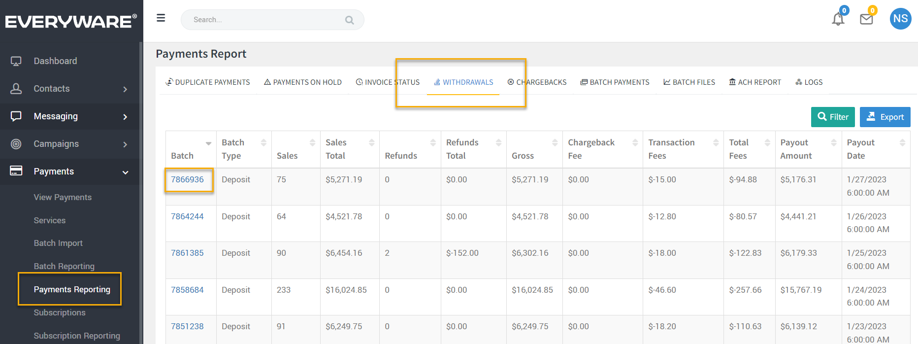
Task: Open the Batch Payments tab
Action: click(615, 82)
